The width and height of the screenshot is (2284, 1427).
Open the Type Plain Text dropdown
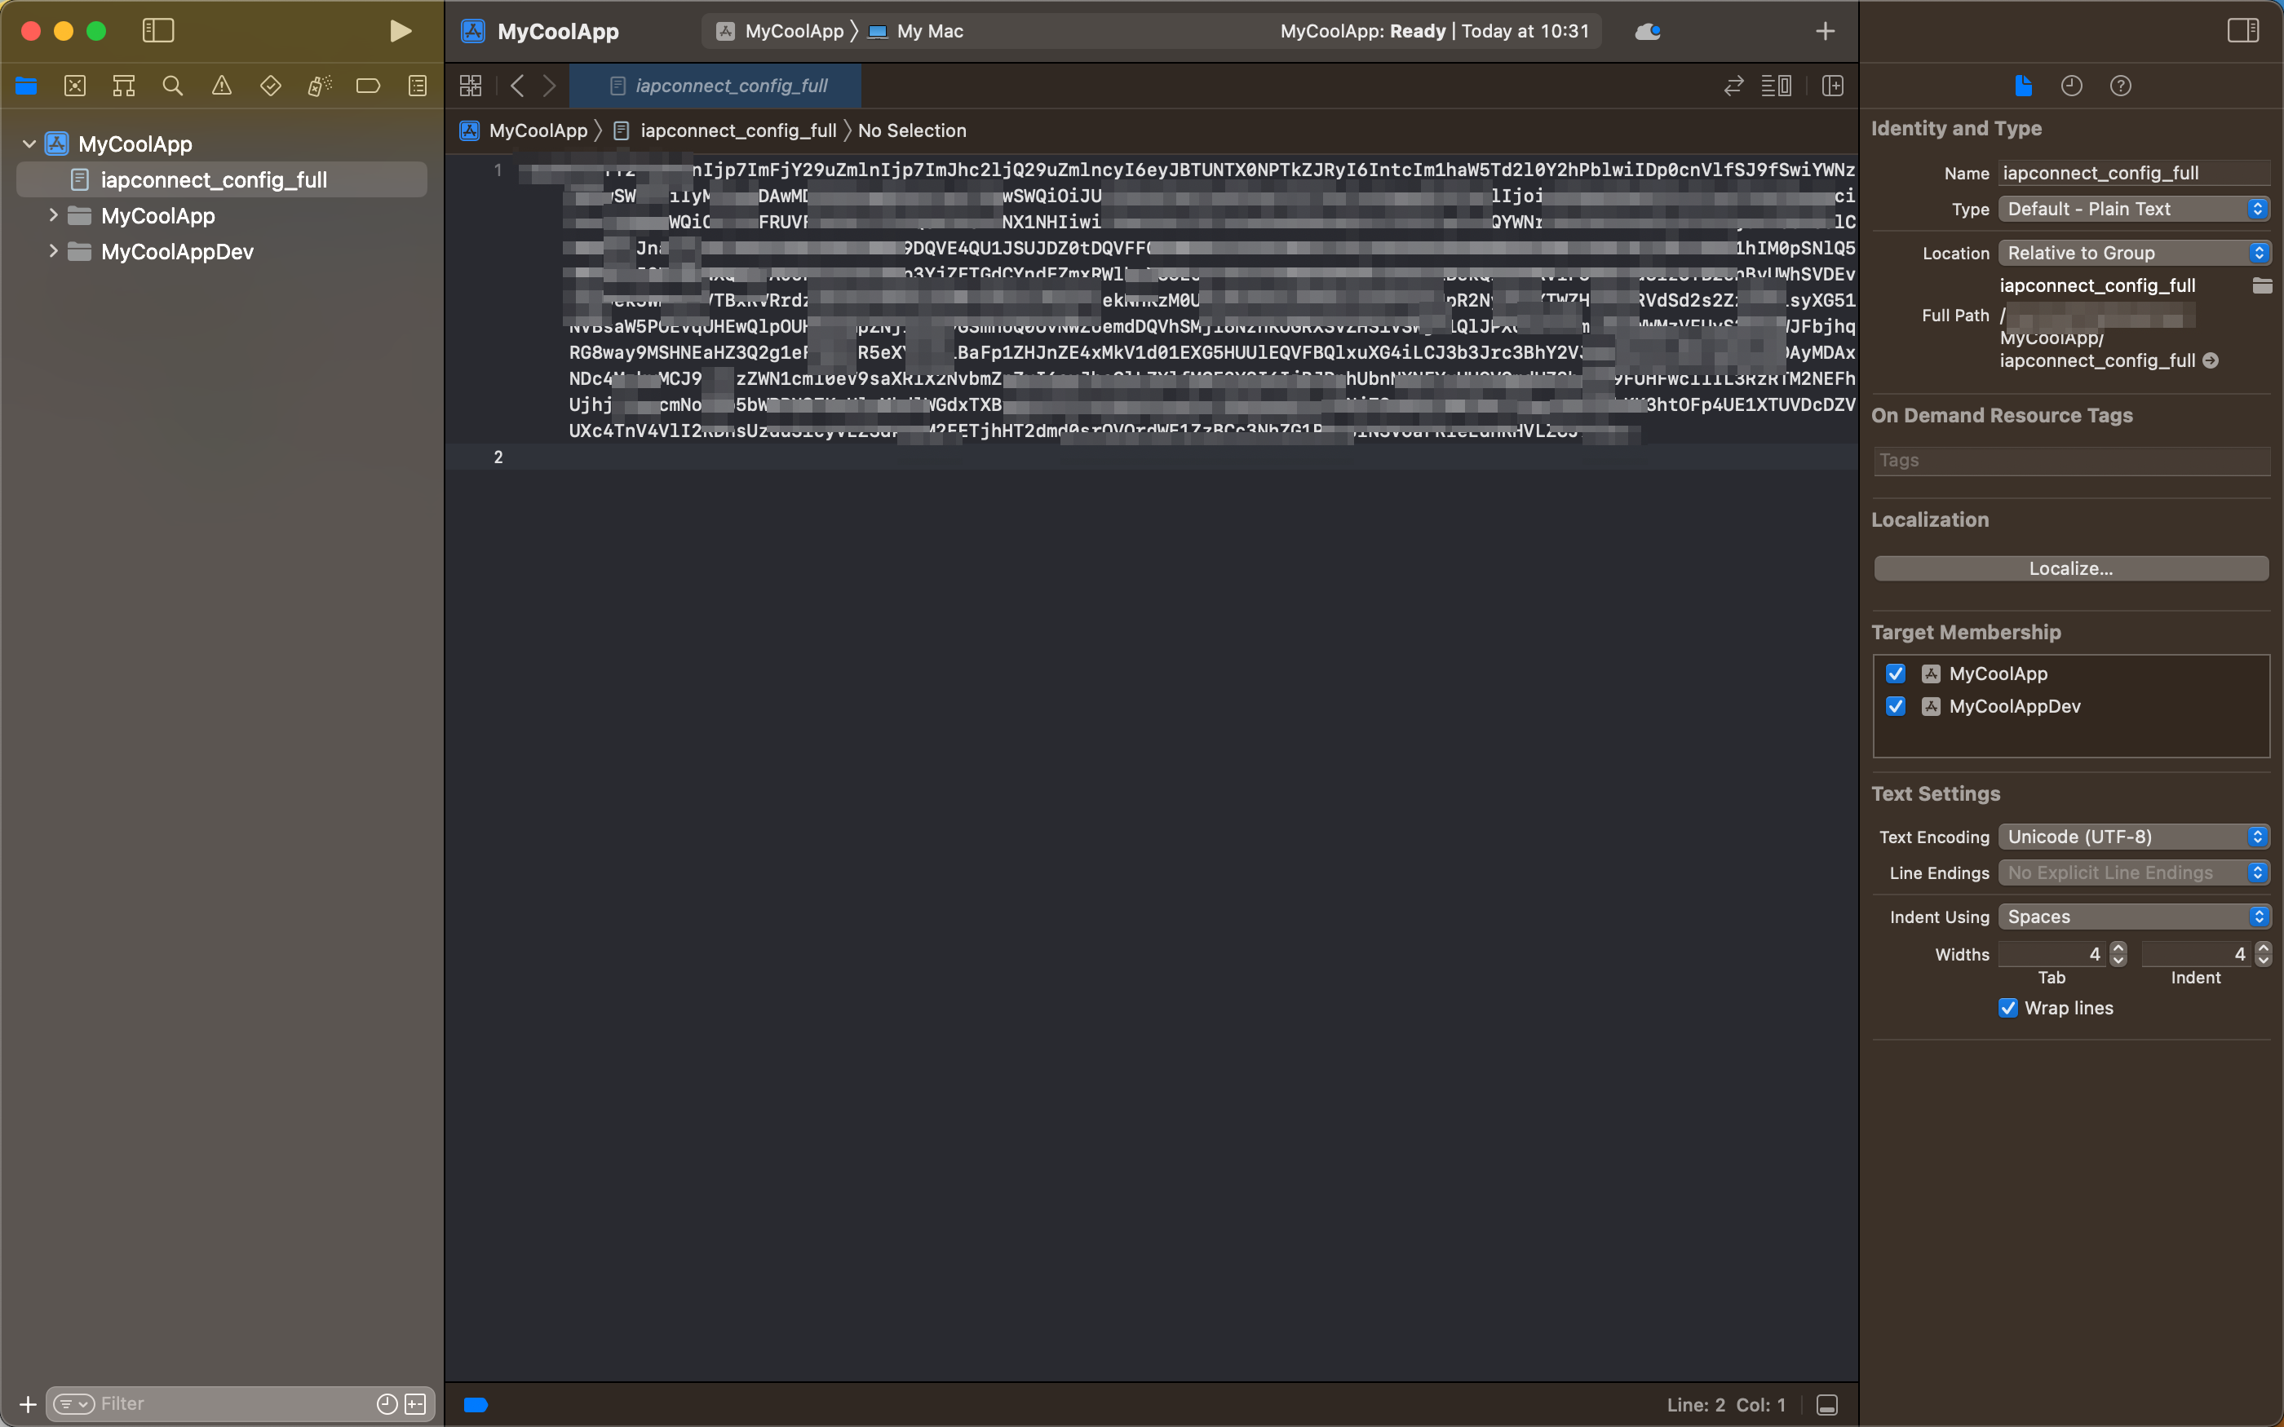[x=2133, y=210]
